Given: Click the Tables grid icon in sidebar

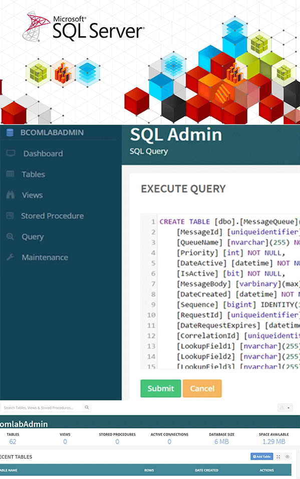Looking at the screenshot, I should (x=10, y=174).
